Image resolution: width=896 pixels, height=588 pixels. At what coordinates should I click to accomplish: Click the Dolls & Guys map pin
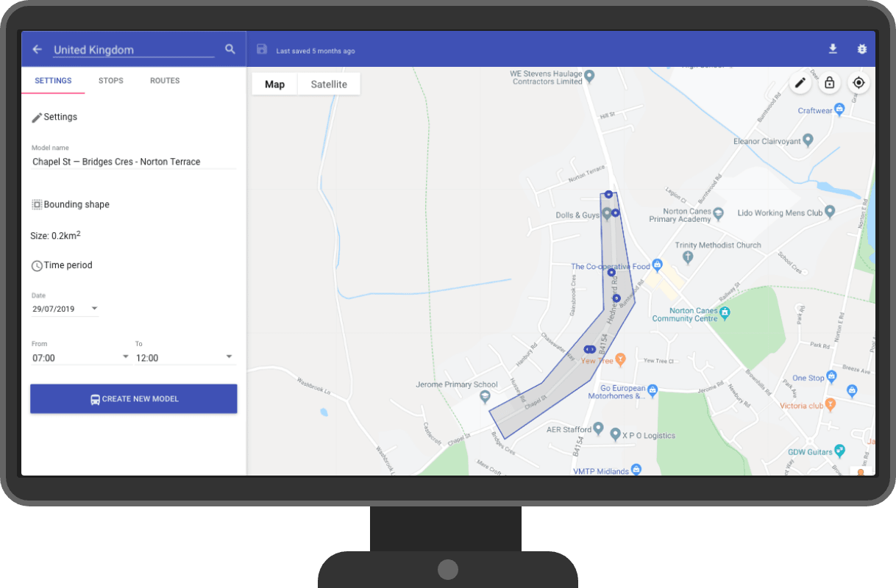(607, 213)
